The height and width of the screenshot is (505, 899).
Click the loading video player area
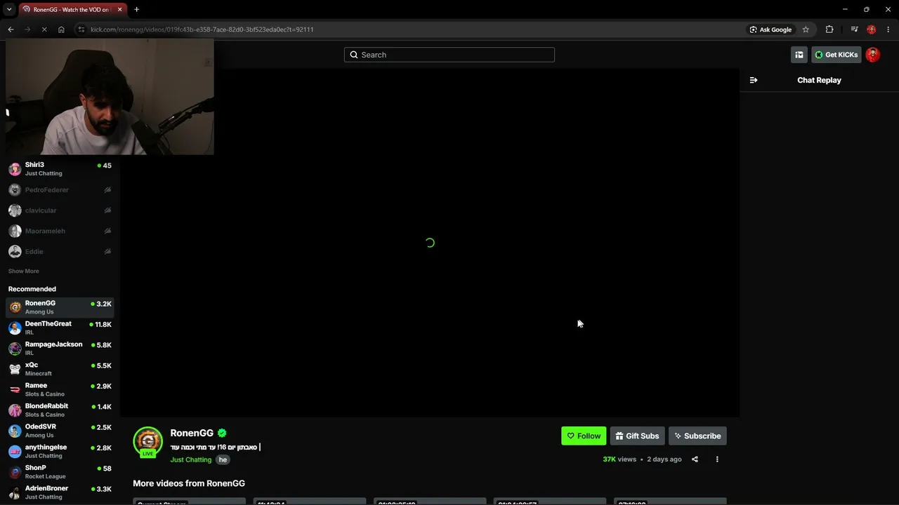pos(430,243)
